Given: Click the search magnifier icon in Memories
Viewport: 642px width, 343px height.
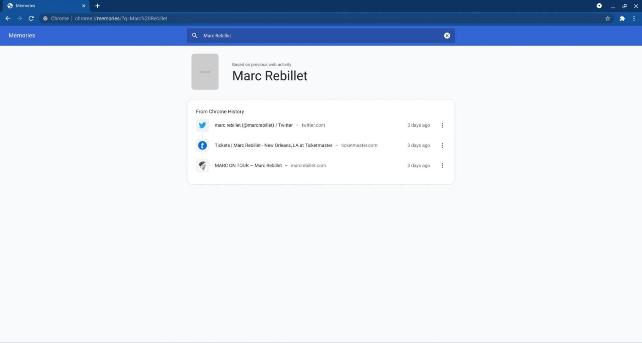Looking at the screenshot, I should pyautogui.click(x=195, y=36).
